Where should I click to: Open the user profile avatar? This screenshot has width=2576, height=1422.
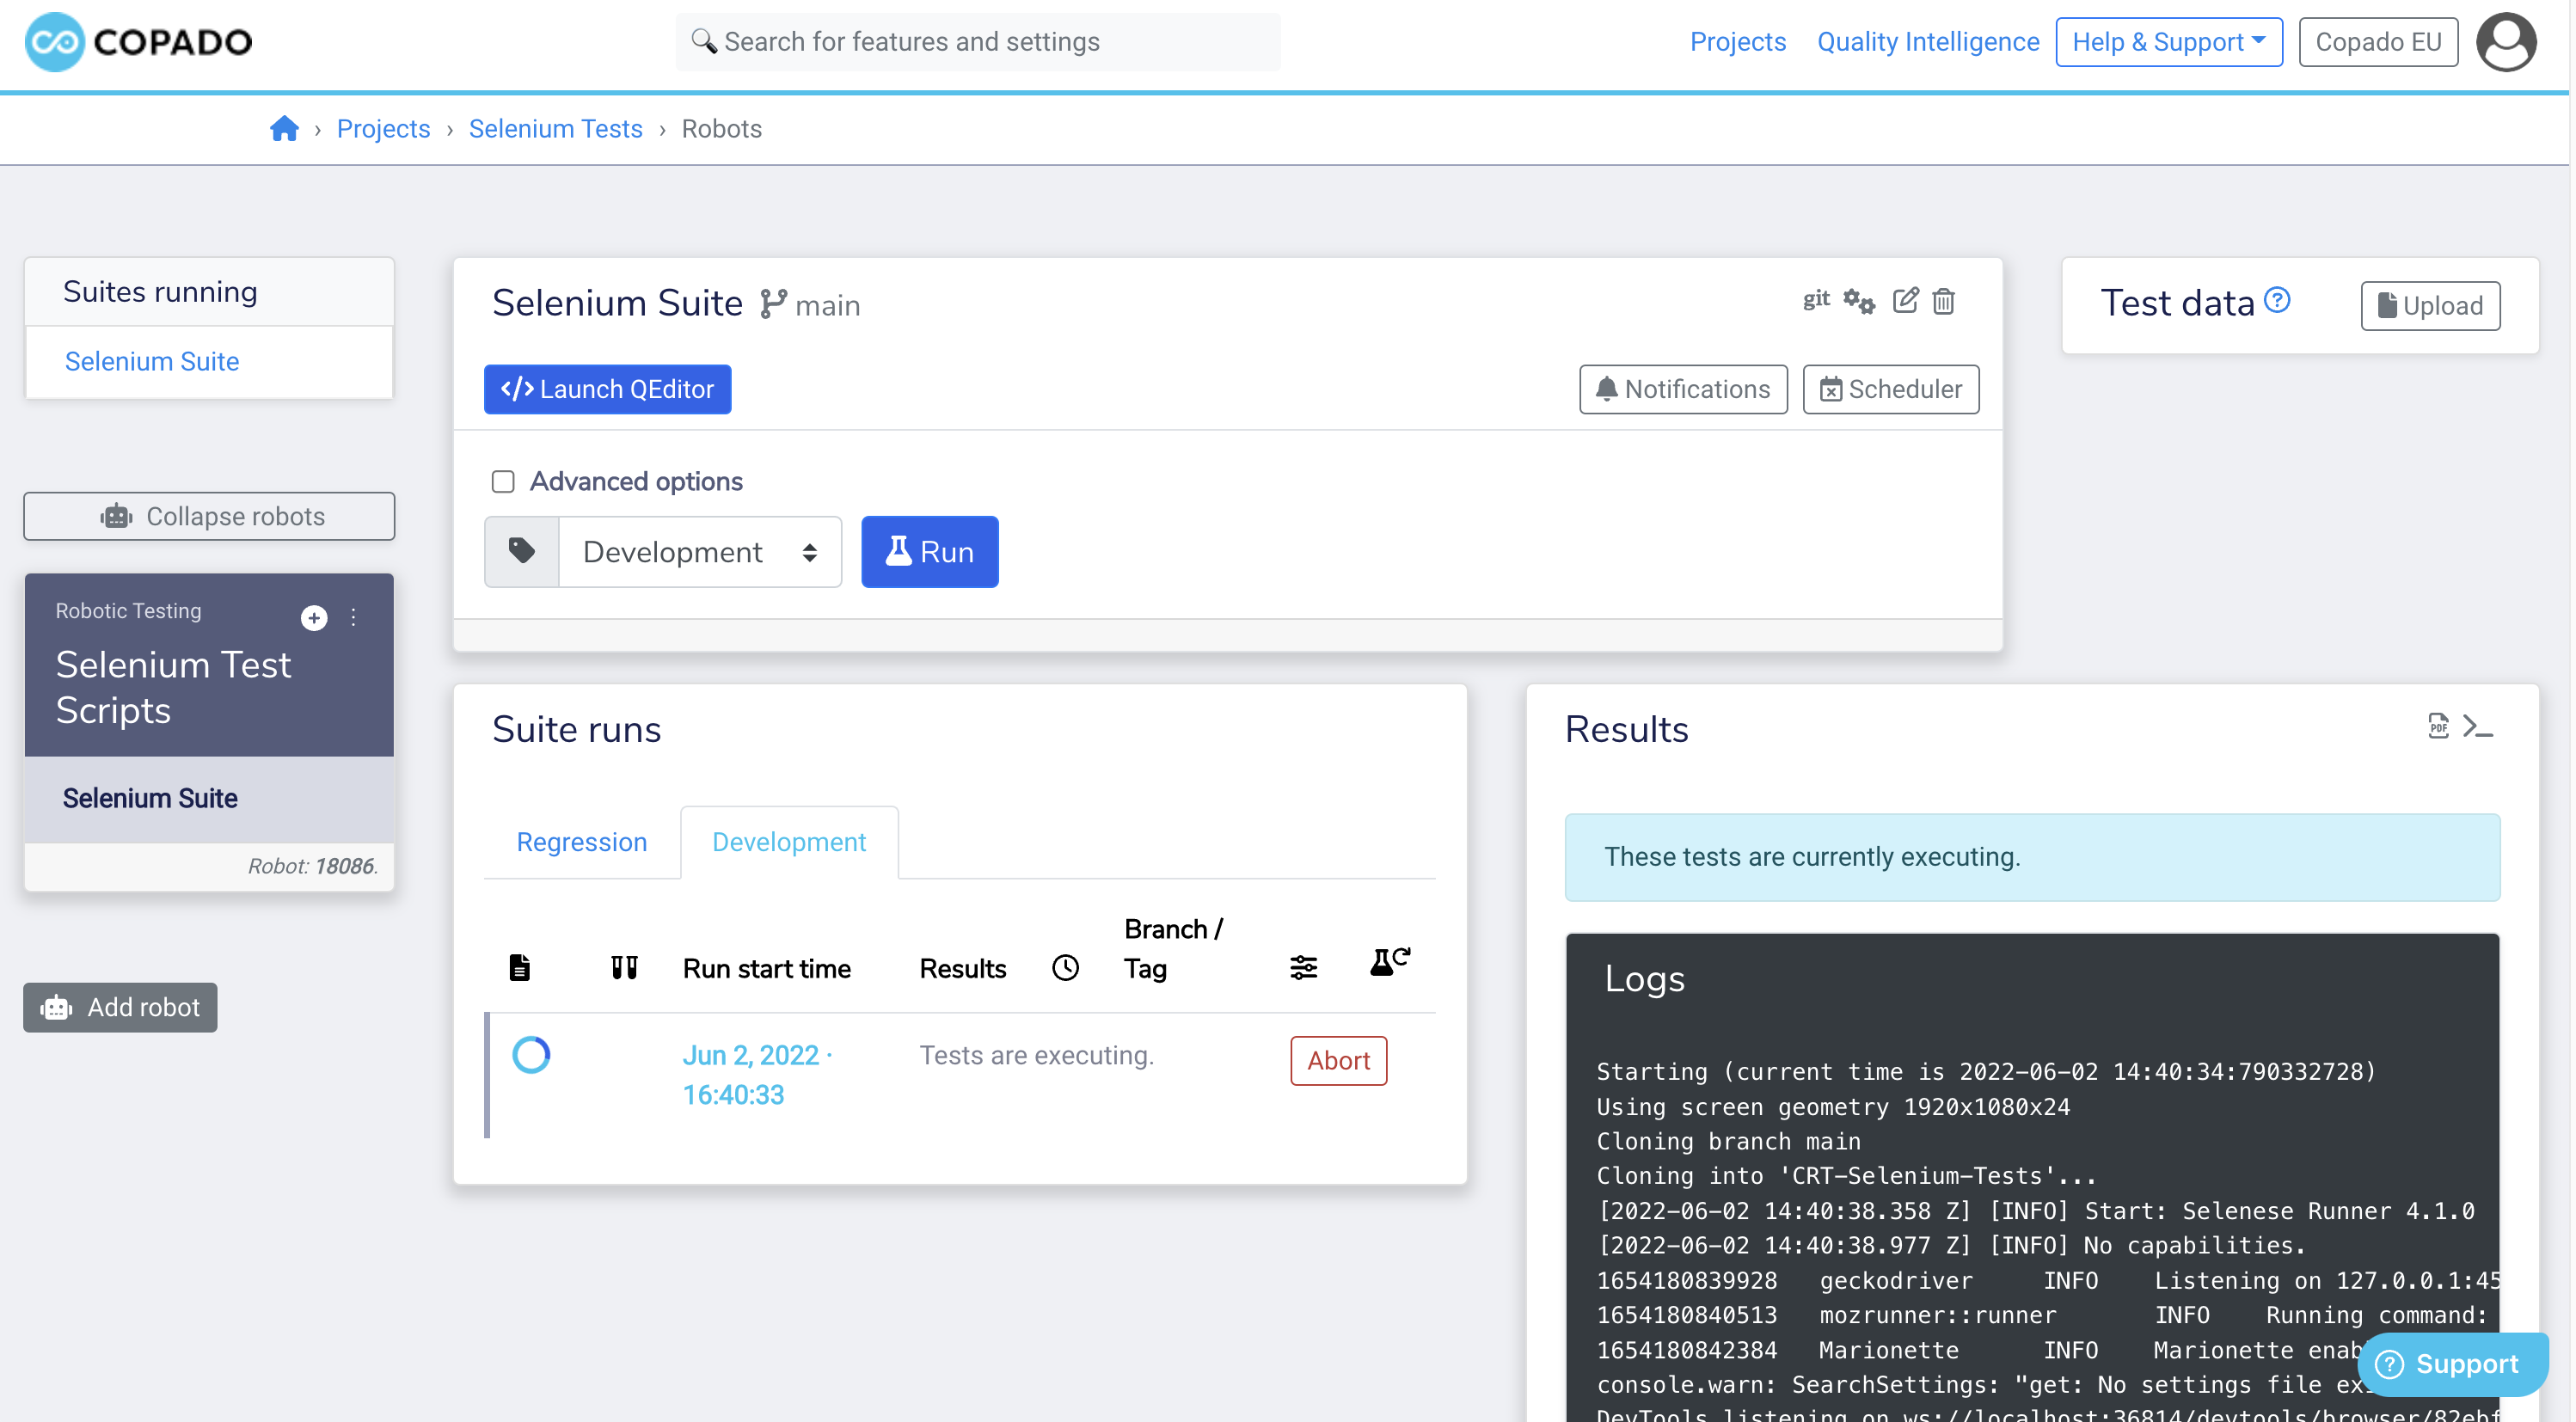[2505, 42]
